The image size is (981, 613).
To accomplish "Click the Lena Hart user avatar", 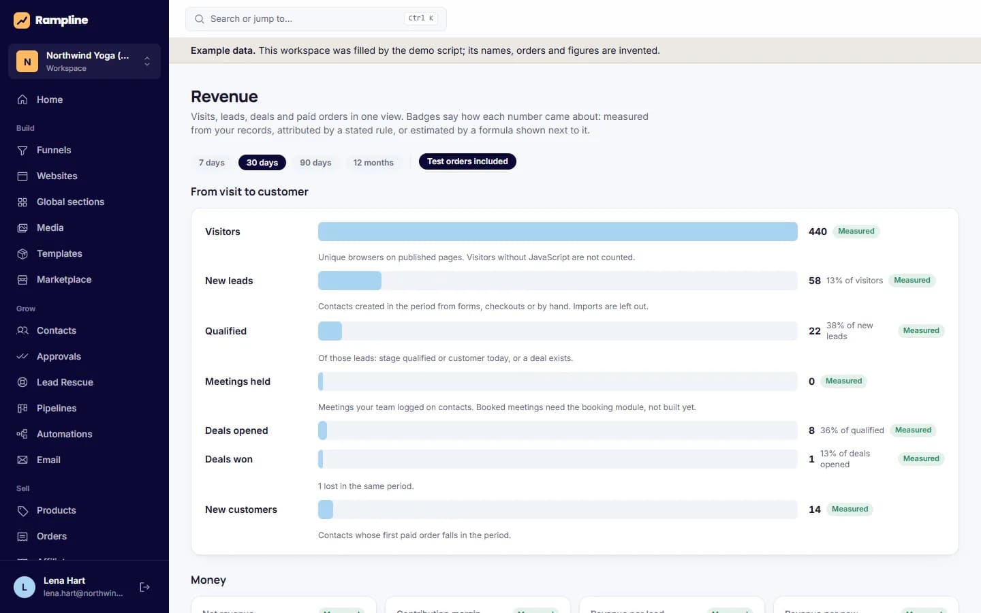I will point(25,587).
